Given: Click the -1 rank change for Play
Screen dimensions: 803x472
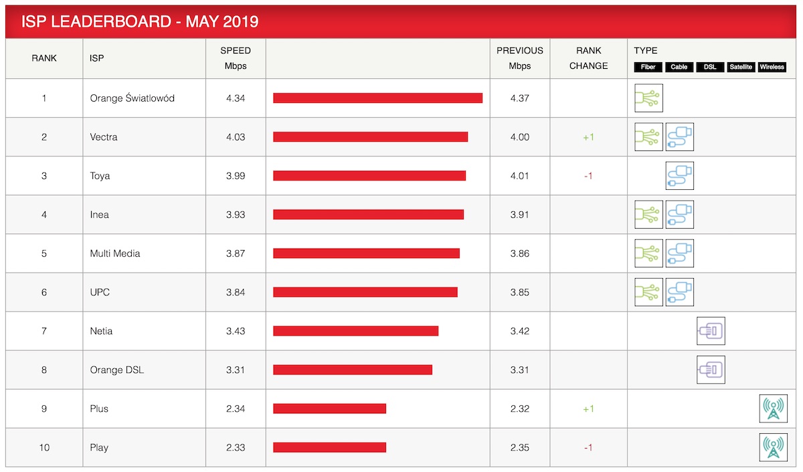Looking at the screenshot, I should 588,447.
